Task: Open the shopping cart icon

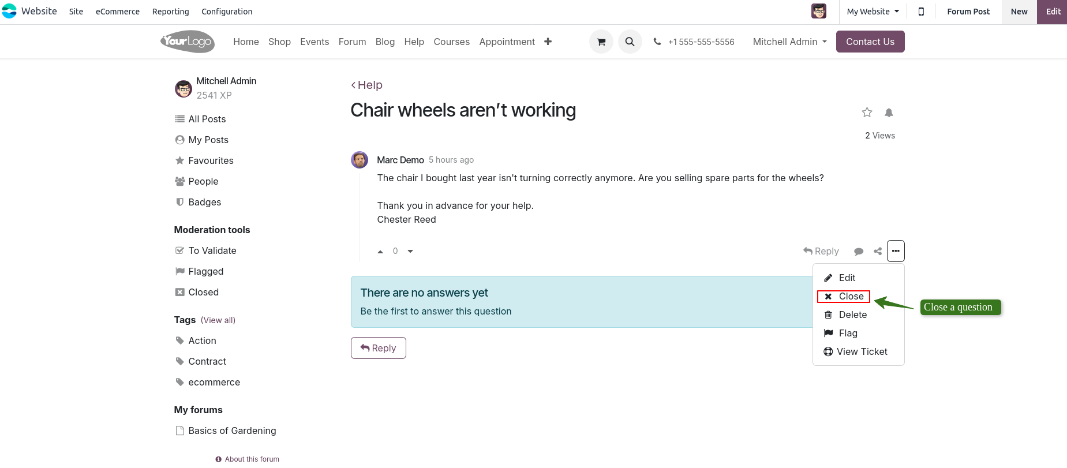Action: click(x=601, y=42)
